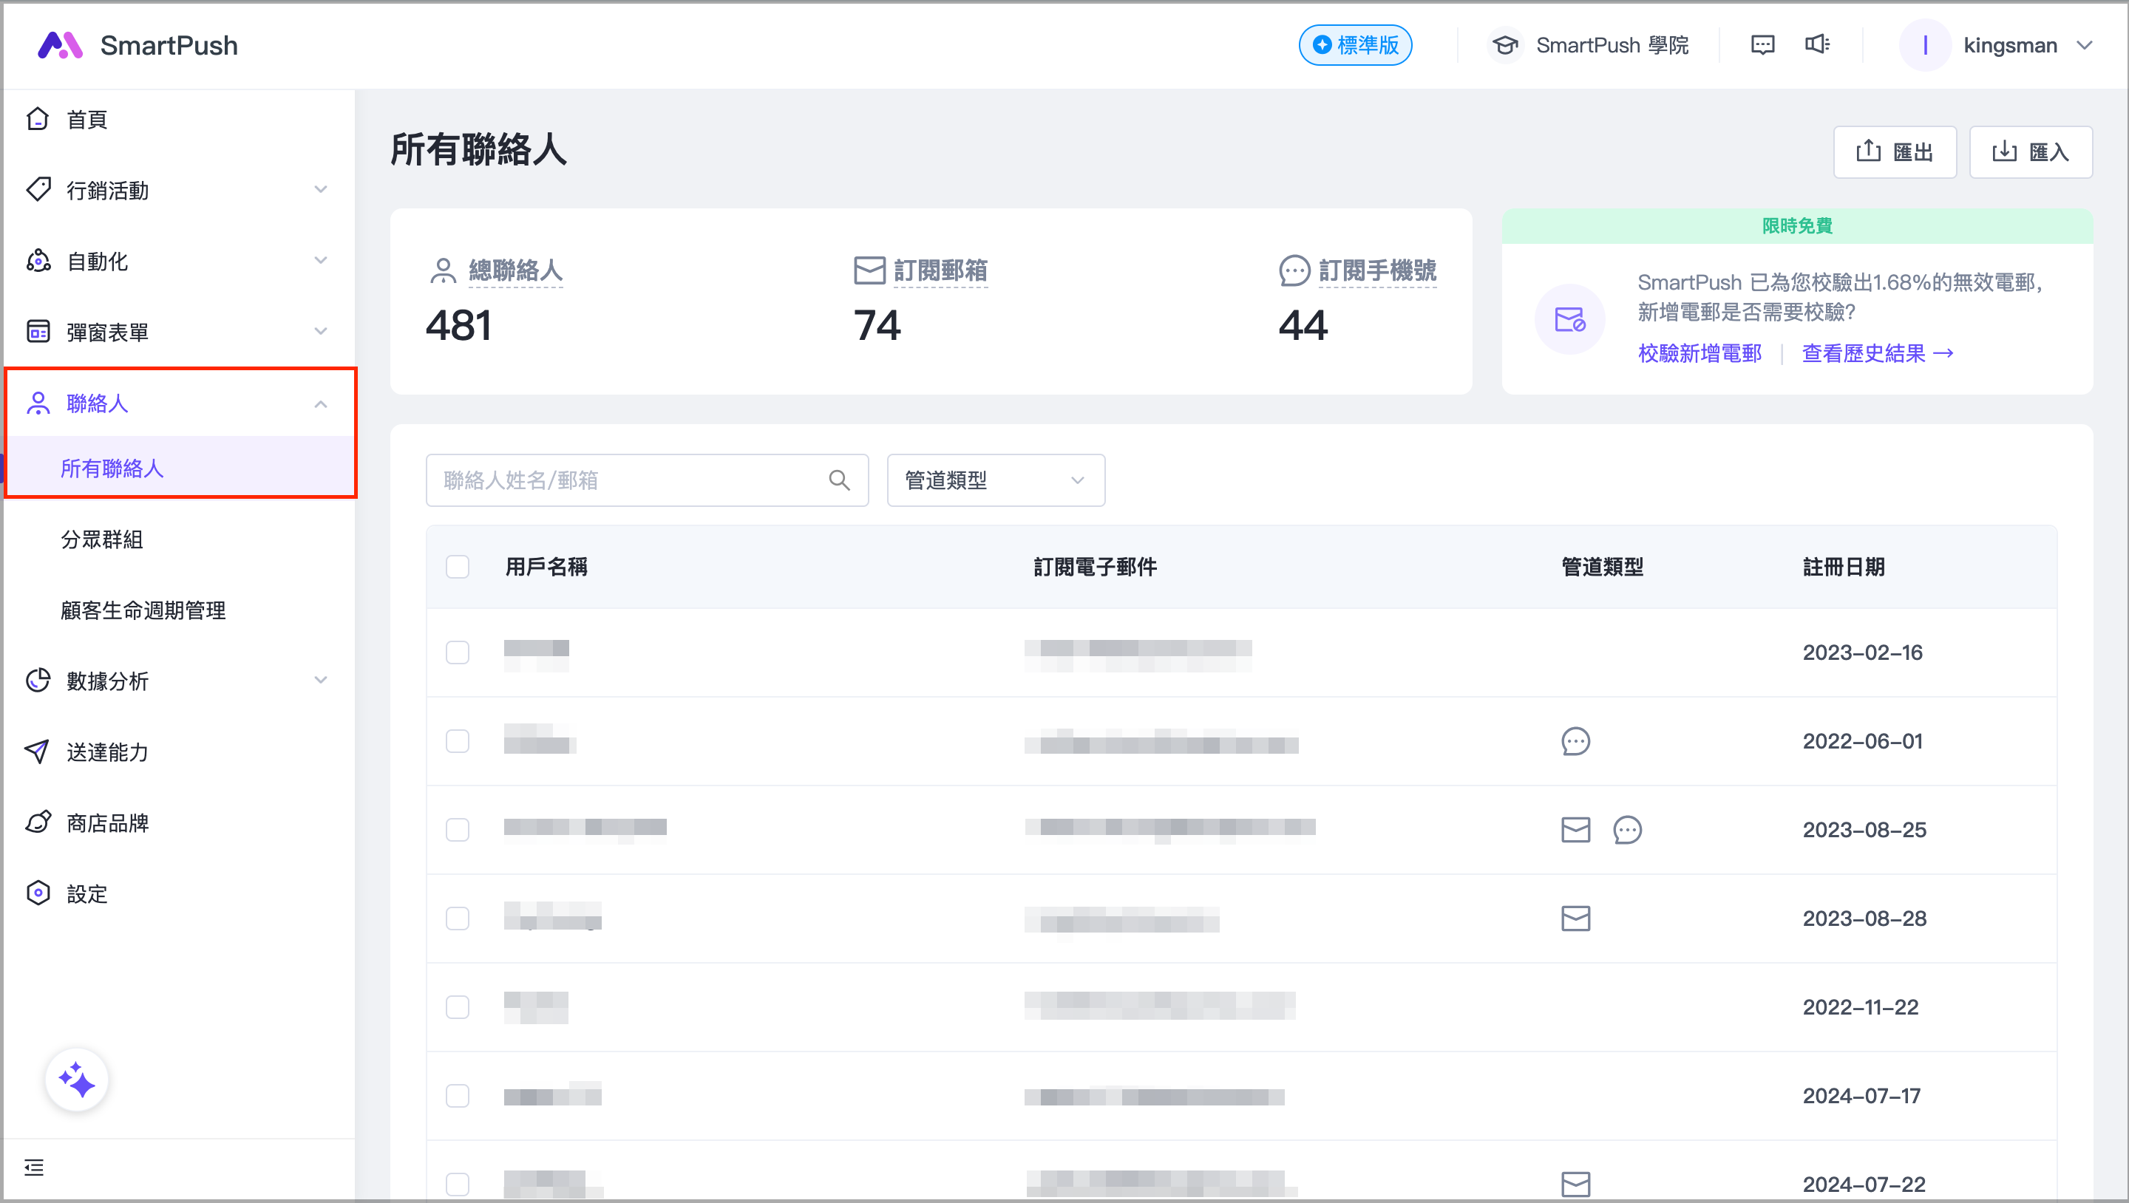Click the 校驗新增電郵 link
The image size is (2129, 1203).
coord(1700,354)
